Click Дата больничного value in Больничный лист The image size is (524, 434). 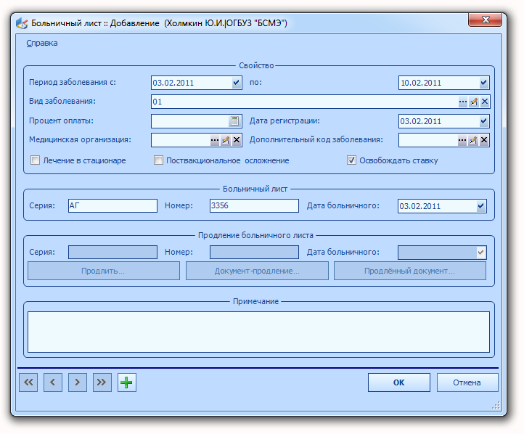(x=420, y=206)
